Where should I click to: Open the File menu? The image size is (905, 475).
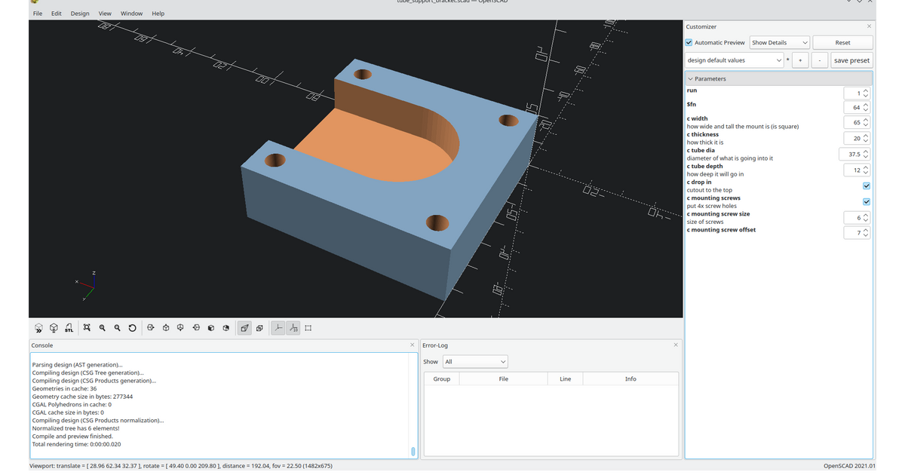[37, 13]
